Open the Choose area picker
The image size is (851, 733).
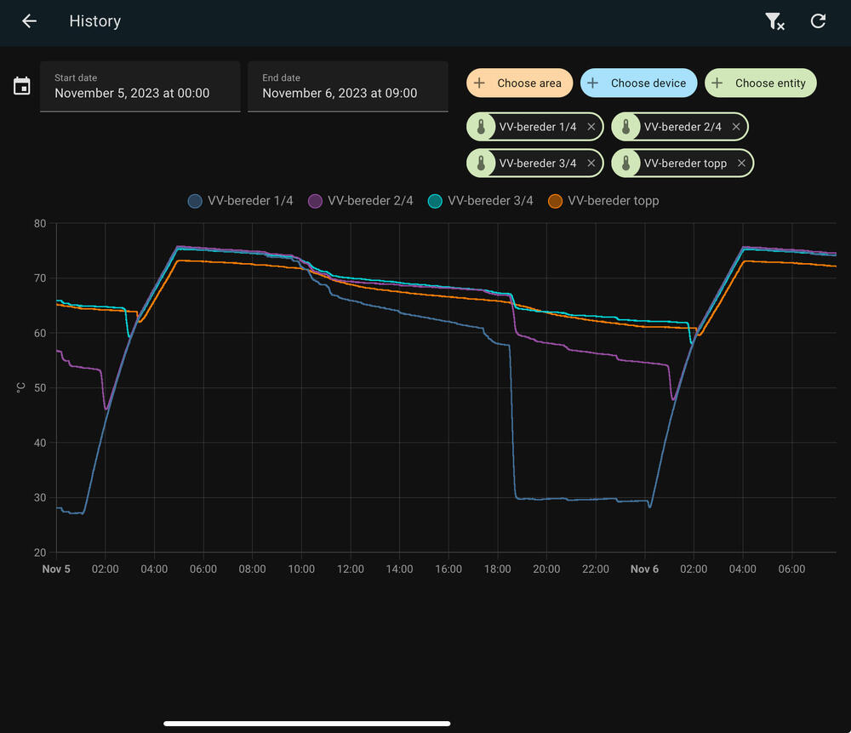point(519,83)
